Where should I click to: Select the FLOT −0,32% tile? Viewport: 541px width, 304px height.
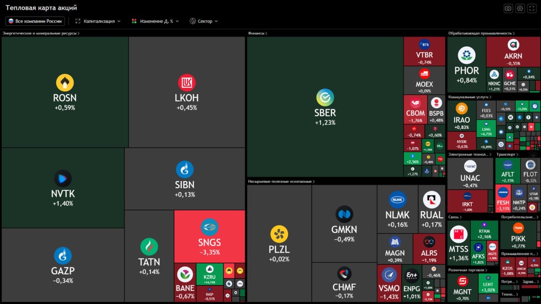(530, 171)
